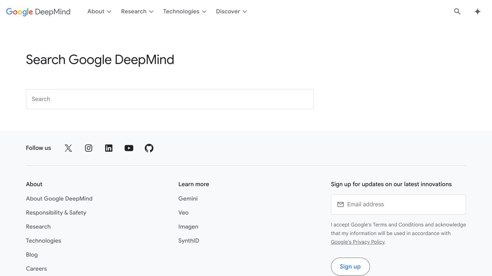492x276 pixels.
Task: Open the Imagen footer link
Action: tap(188, 227)
